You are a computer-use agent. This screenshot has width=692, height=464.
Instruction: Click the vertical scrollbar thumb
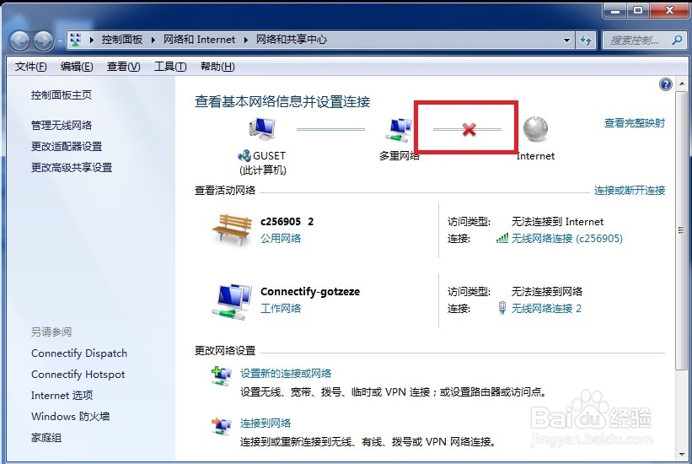681,229
